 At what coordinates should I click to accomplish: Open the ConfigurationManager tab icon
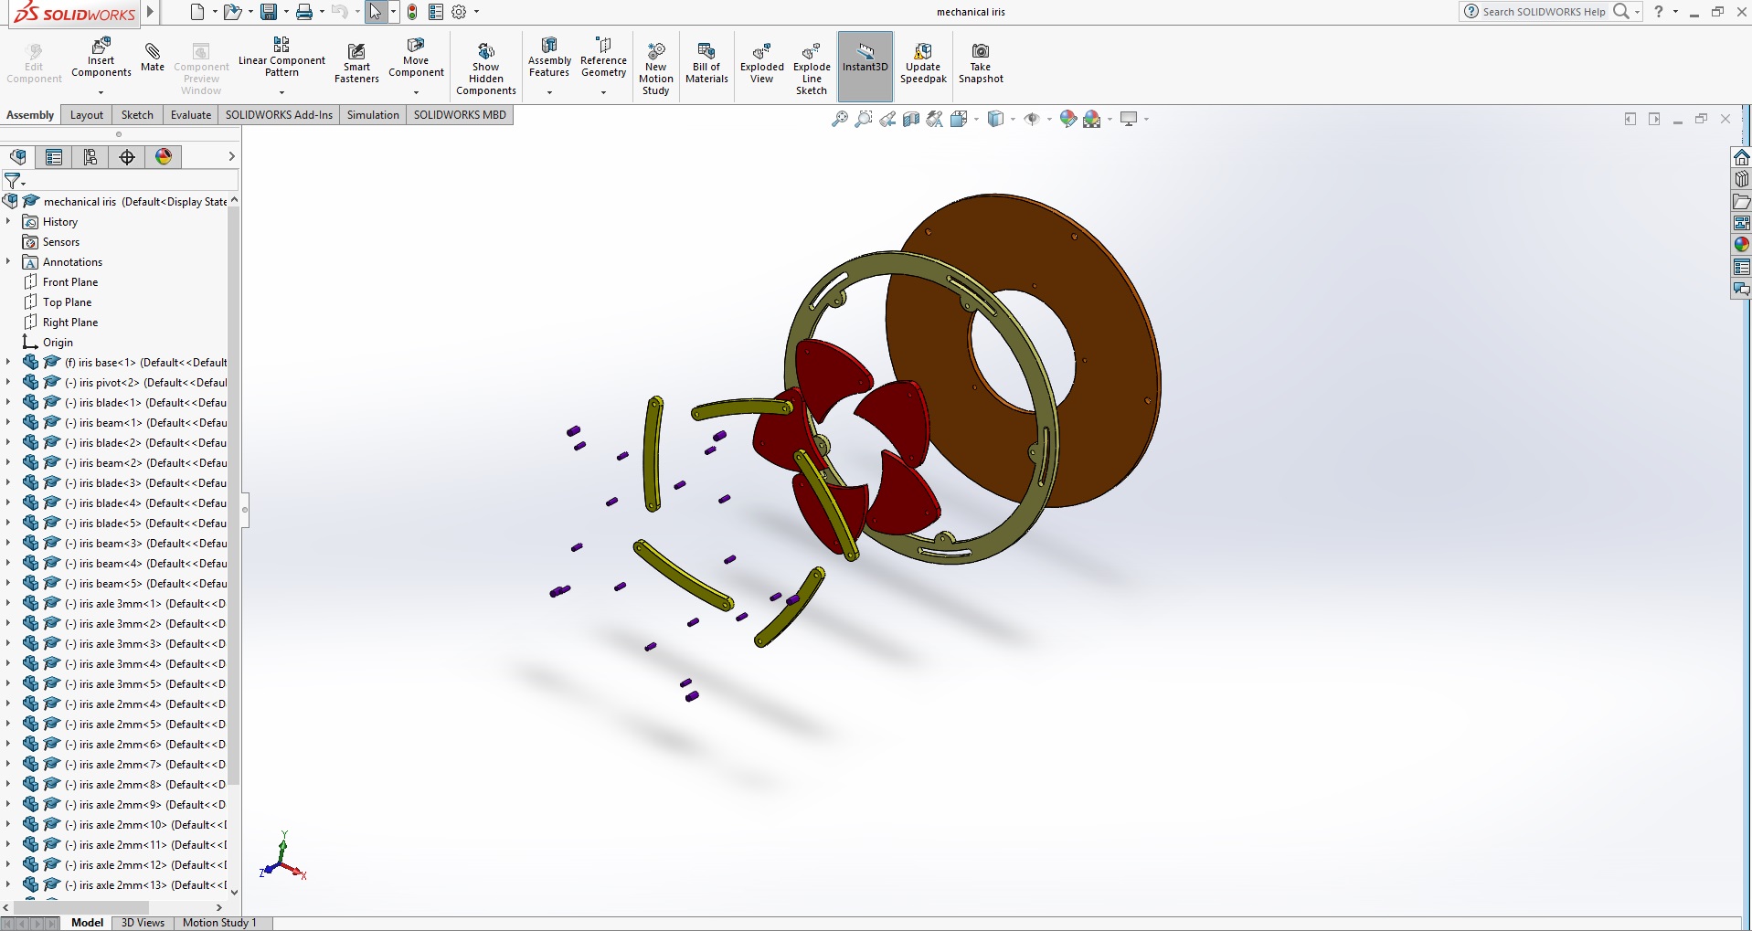coord(90,157)
